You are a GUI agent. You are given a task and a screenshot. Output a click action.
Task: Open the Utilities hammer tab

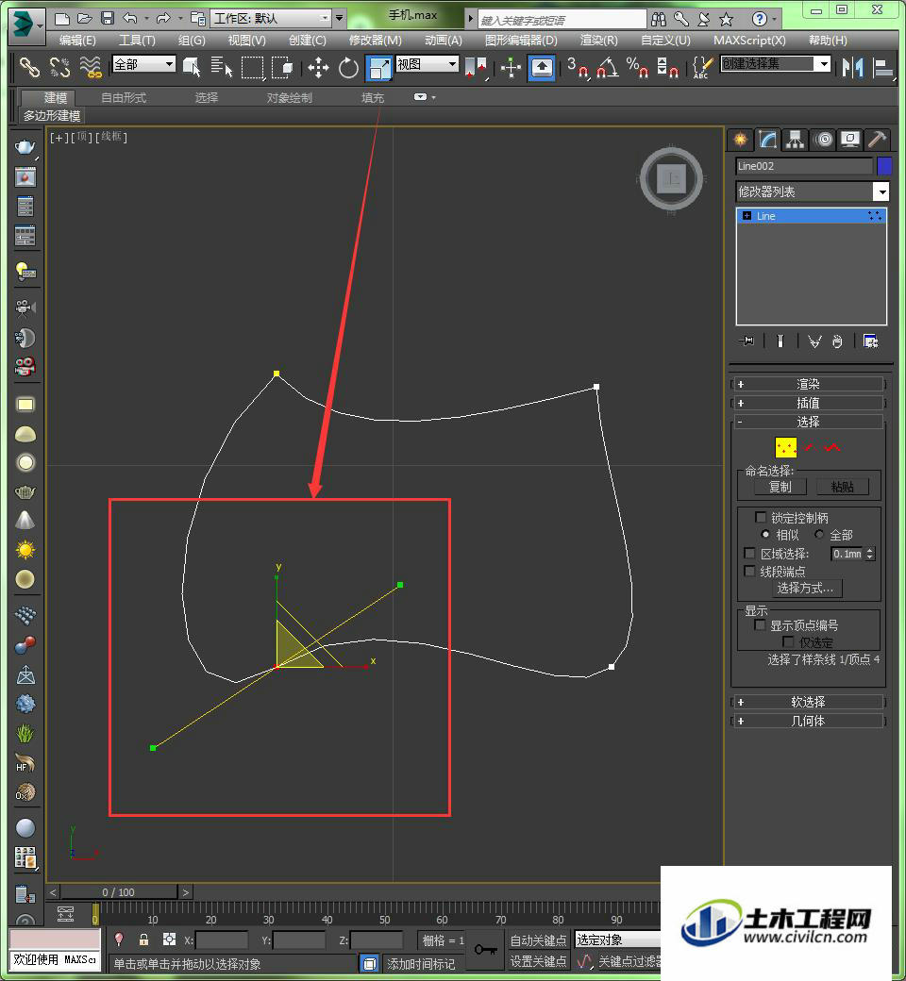point(877,139)
